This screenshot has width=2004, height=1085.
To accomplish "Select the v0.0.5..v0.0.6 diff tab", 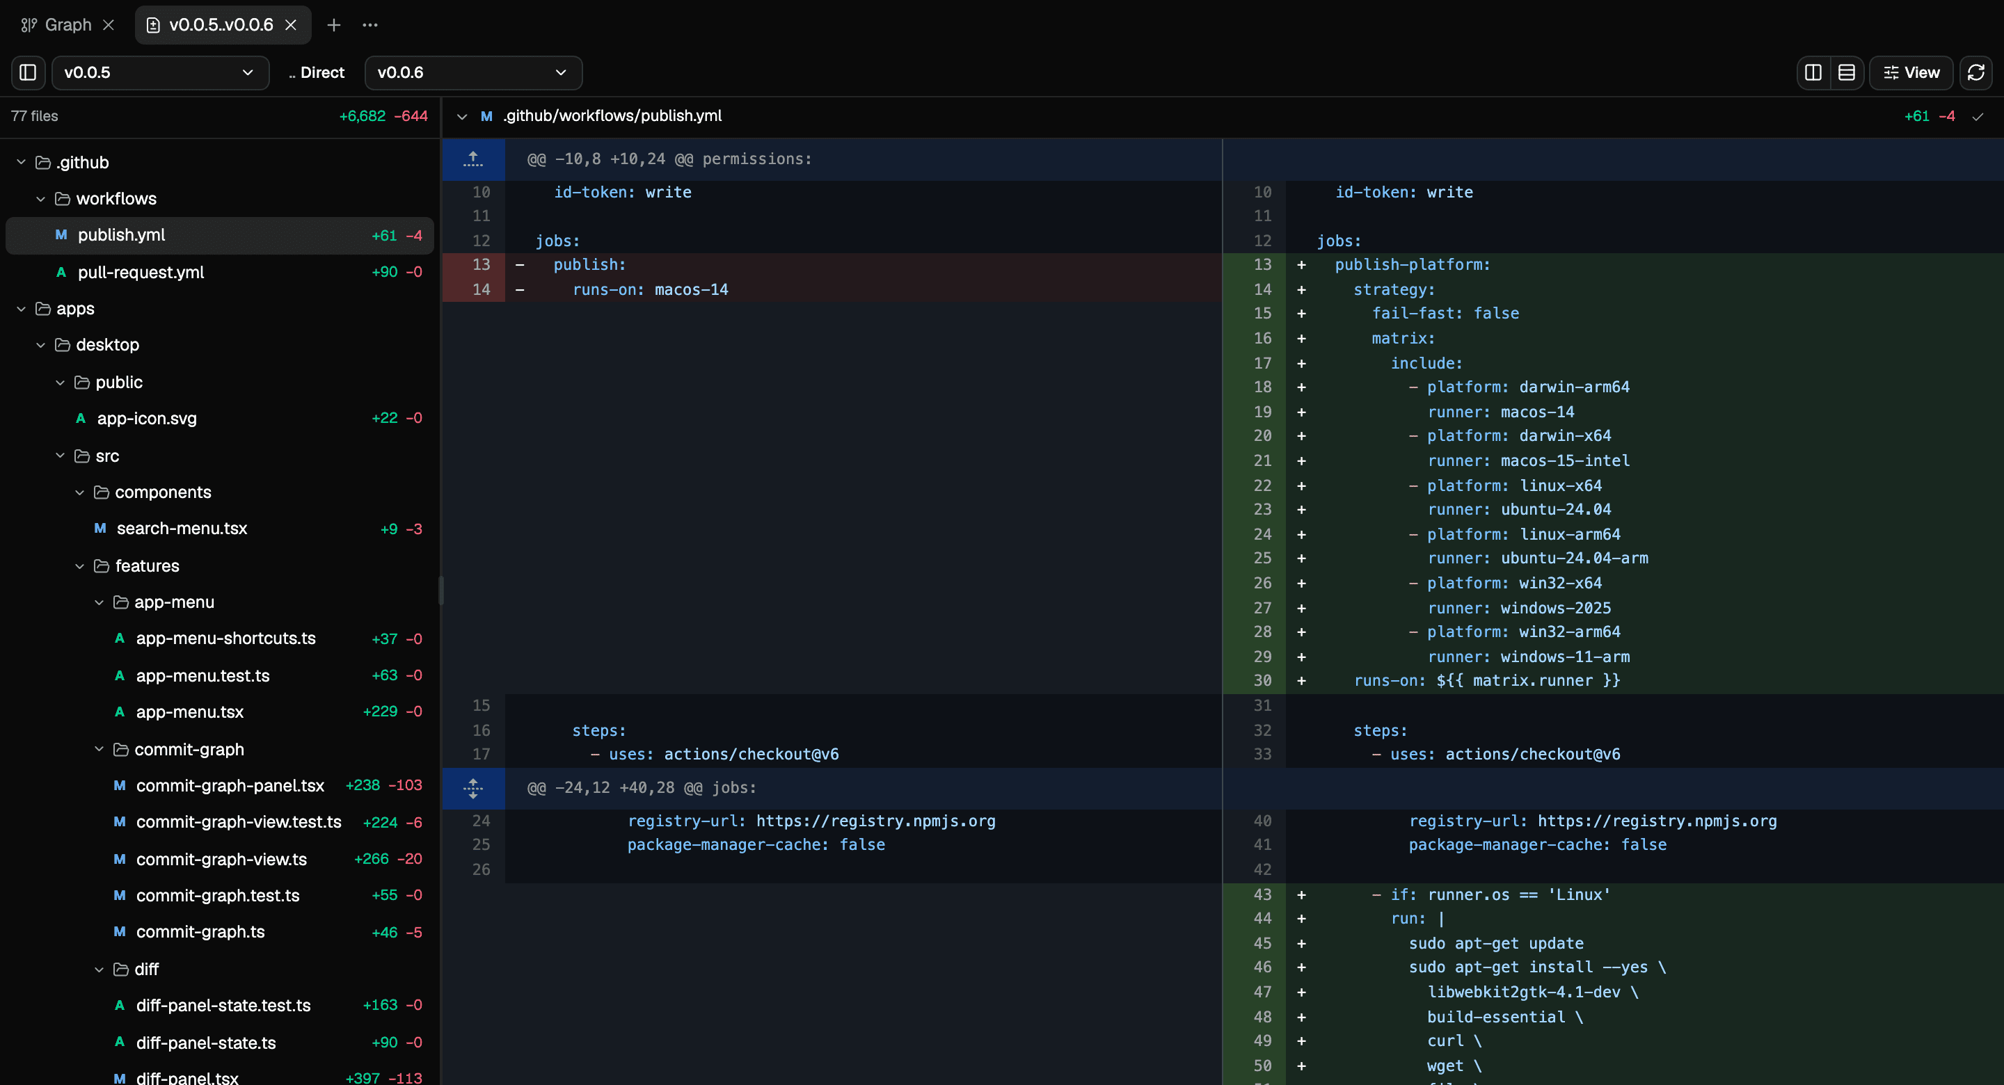I will tap(222, 25).
